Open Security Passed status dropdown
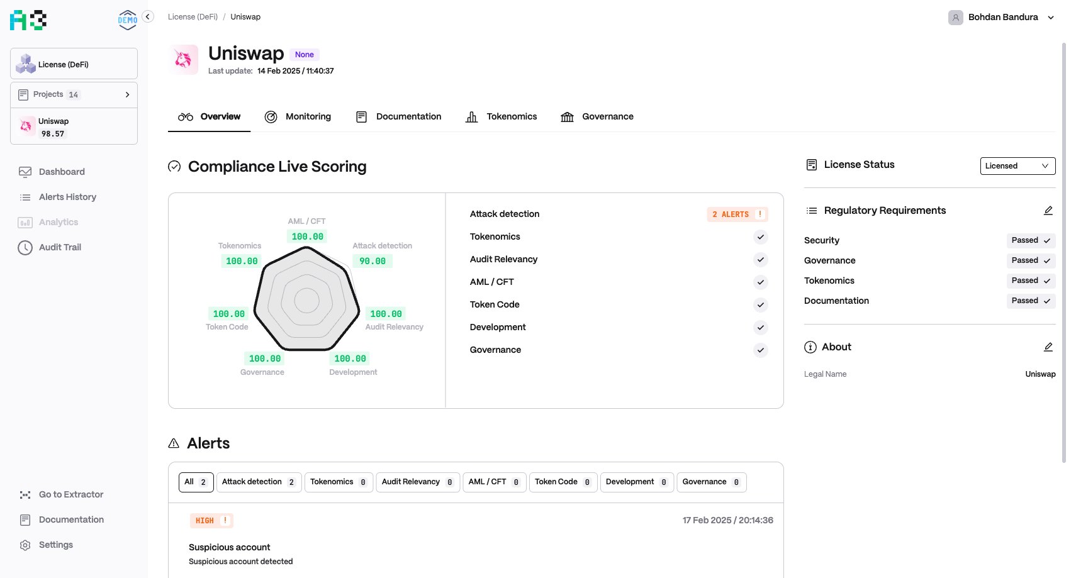 click(1031, 240)
